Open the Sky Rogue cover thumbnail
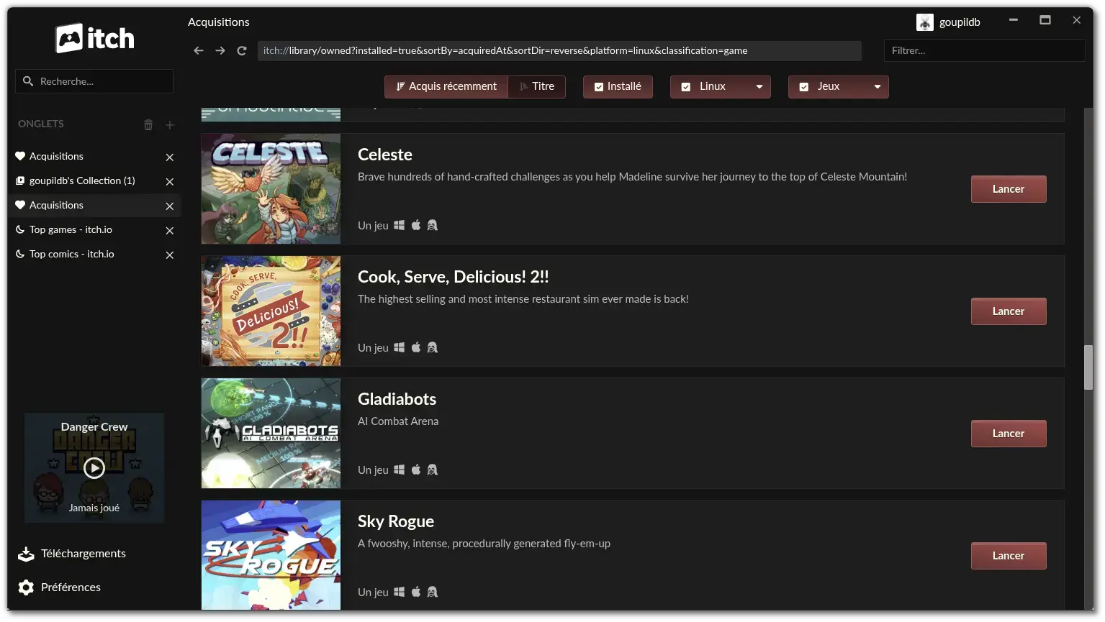The width and height of the screenshot is (1105, 622). 271,555
